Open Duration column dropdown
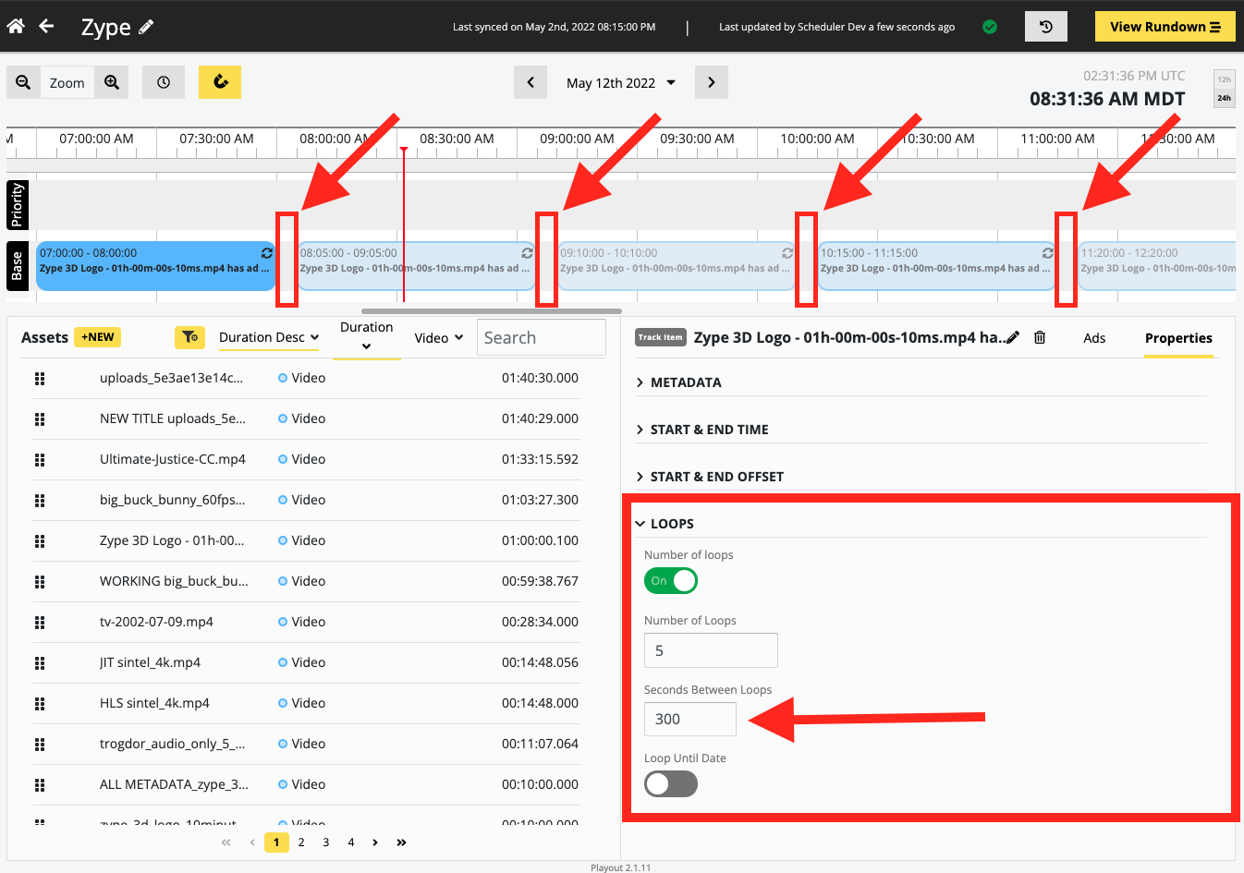 (367, 336)
